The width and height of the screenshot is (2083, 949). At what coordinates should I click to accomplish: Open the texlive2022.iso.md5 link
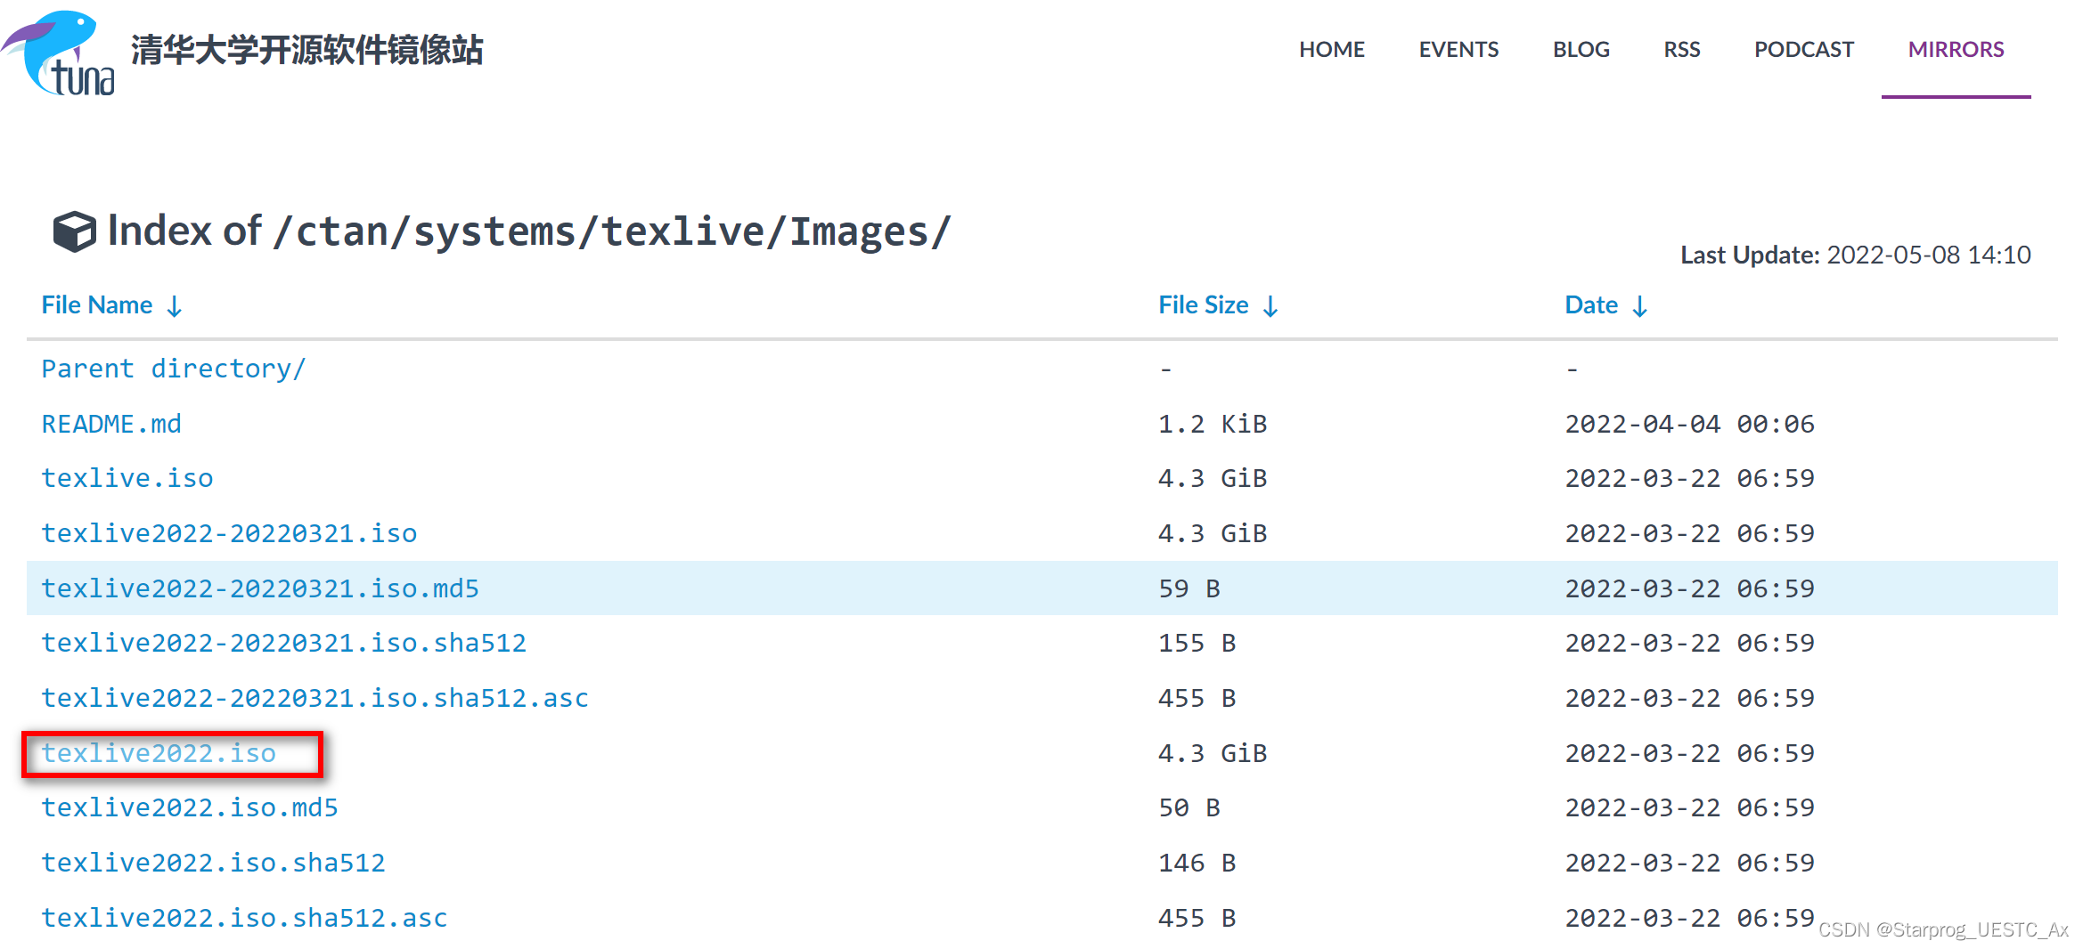(x=190, y=807)
